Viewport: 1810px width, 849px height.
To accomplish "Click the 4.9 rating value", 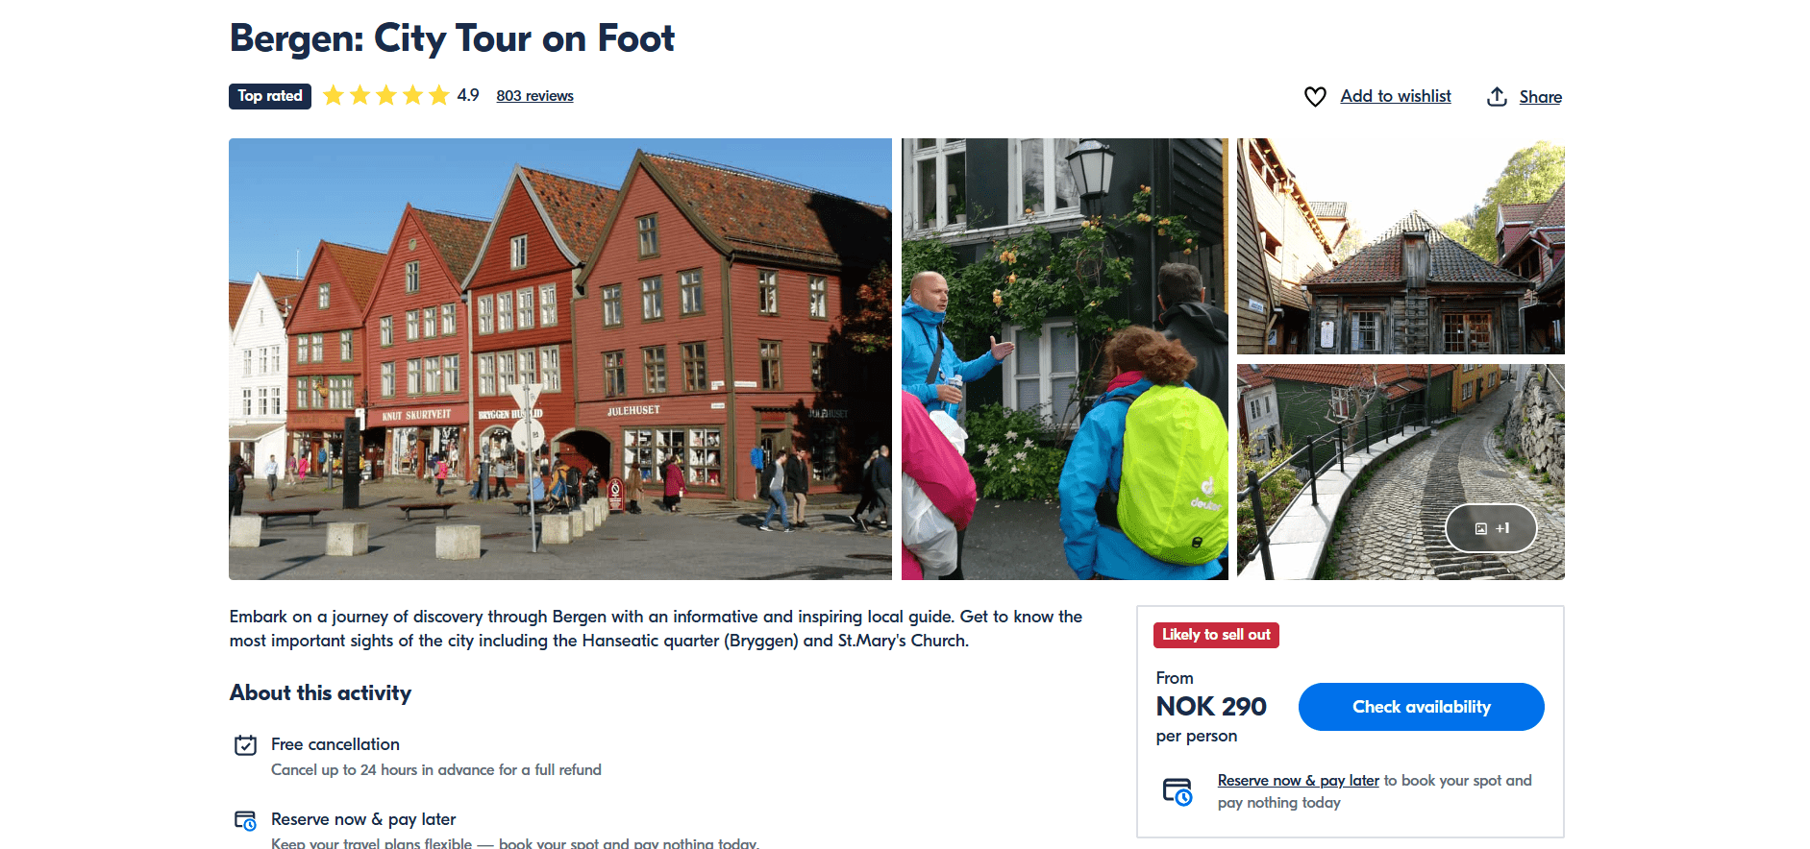I will pos(468,95).
